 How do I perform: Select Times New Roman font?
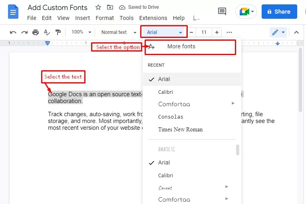192,129
